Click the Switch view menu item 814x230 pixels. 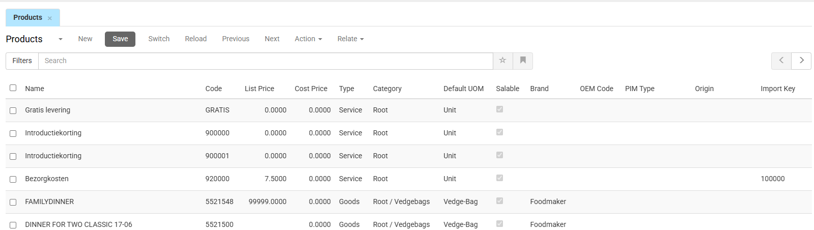point(159,39)
